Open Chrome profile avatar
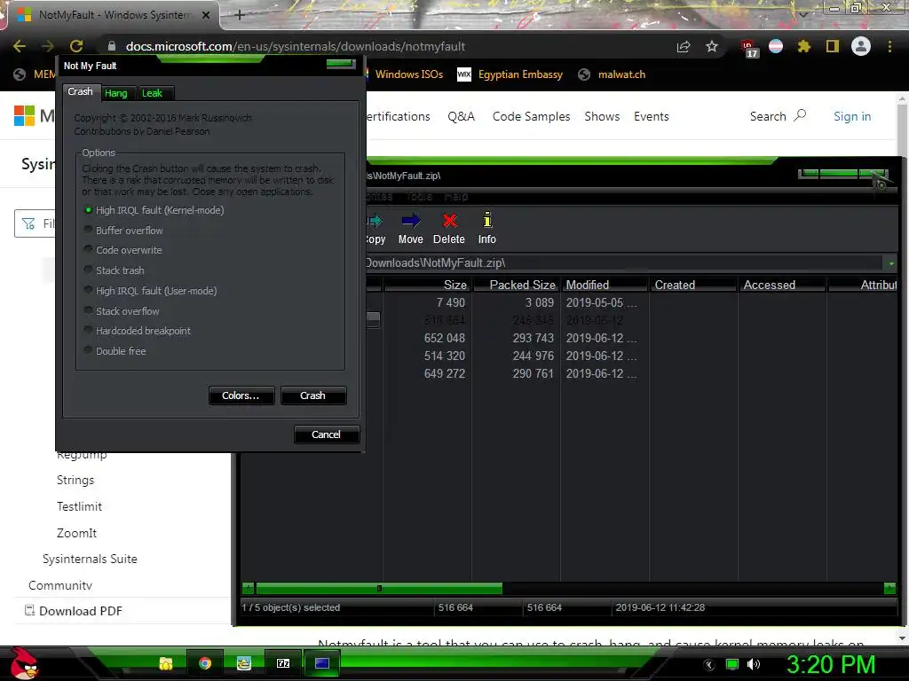Viewport: 909px width, 681px height. pyautogui.click(x=861, y=46)
